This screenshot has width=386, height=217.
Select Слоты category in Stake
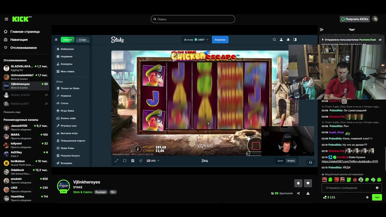(x=72, y=103)
